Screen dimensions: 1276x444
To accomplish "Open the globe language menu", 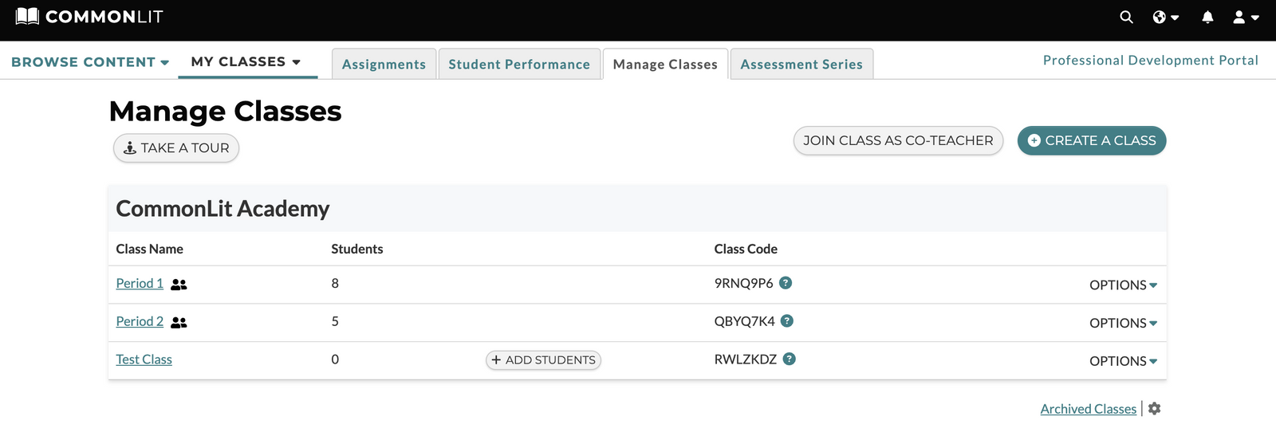I will 1165,17.
